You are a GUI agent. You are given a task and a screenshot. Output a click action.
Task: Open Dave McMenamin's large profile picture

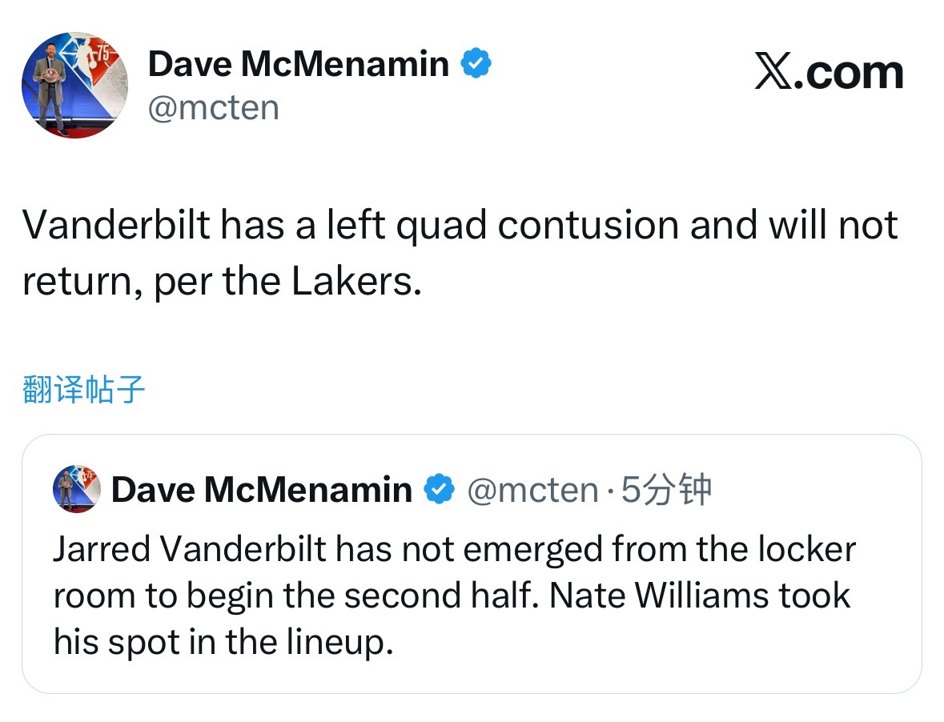74,85
